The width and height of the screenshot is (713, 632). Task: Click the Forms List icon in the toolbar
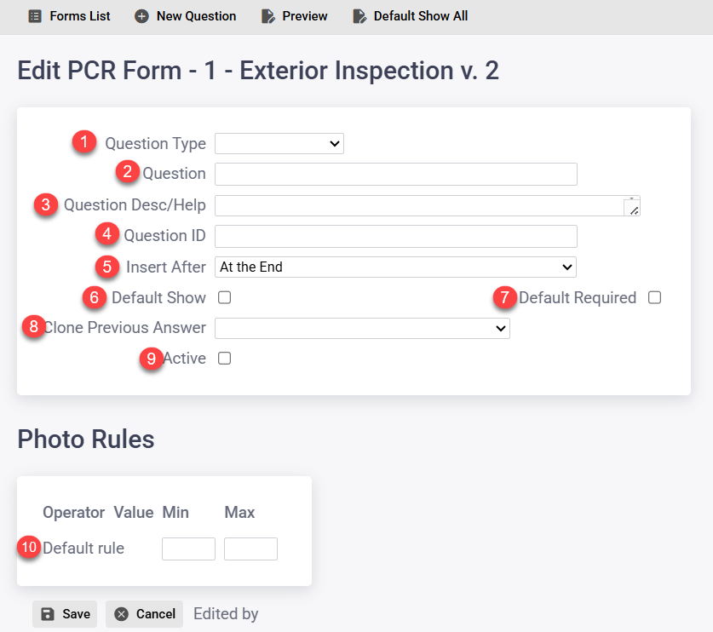coord(35,15)
